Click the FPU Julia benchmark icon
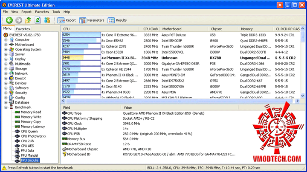The width and height of the screenshot is (307, 172). pyautogui.click(x=17, y=151)
